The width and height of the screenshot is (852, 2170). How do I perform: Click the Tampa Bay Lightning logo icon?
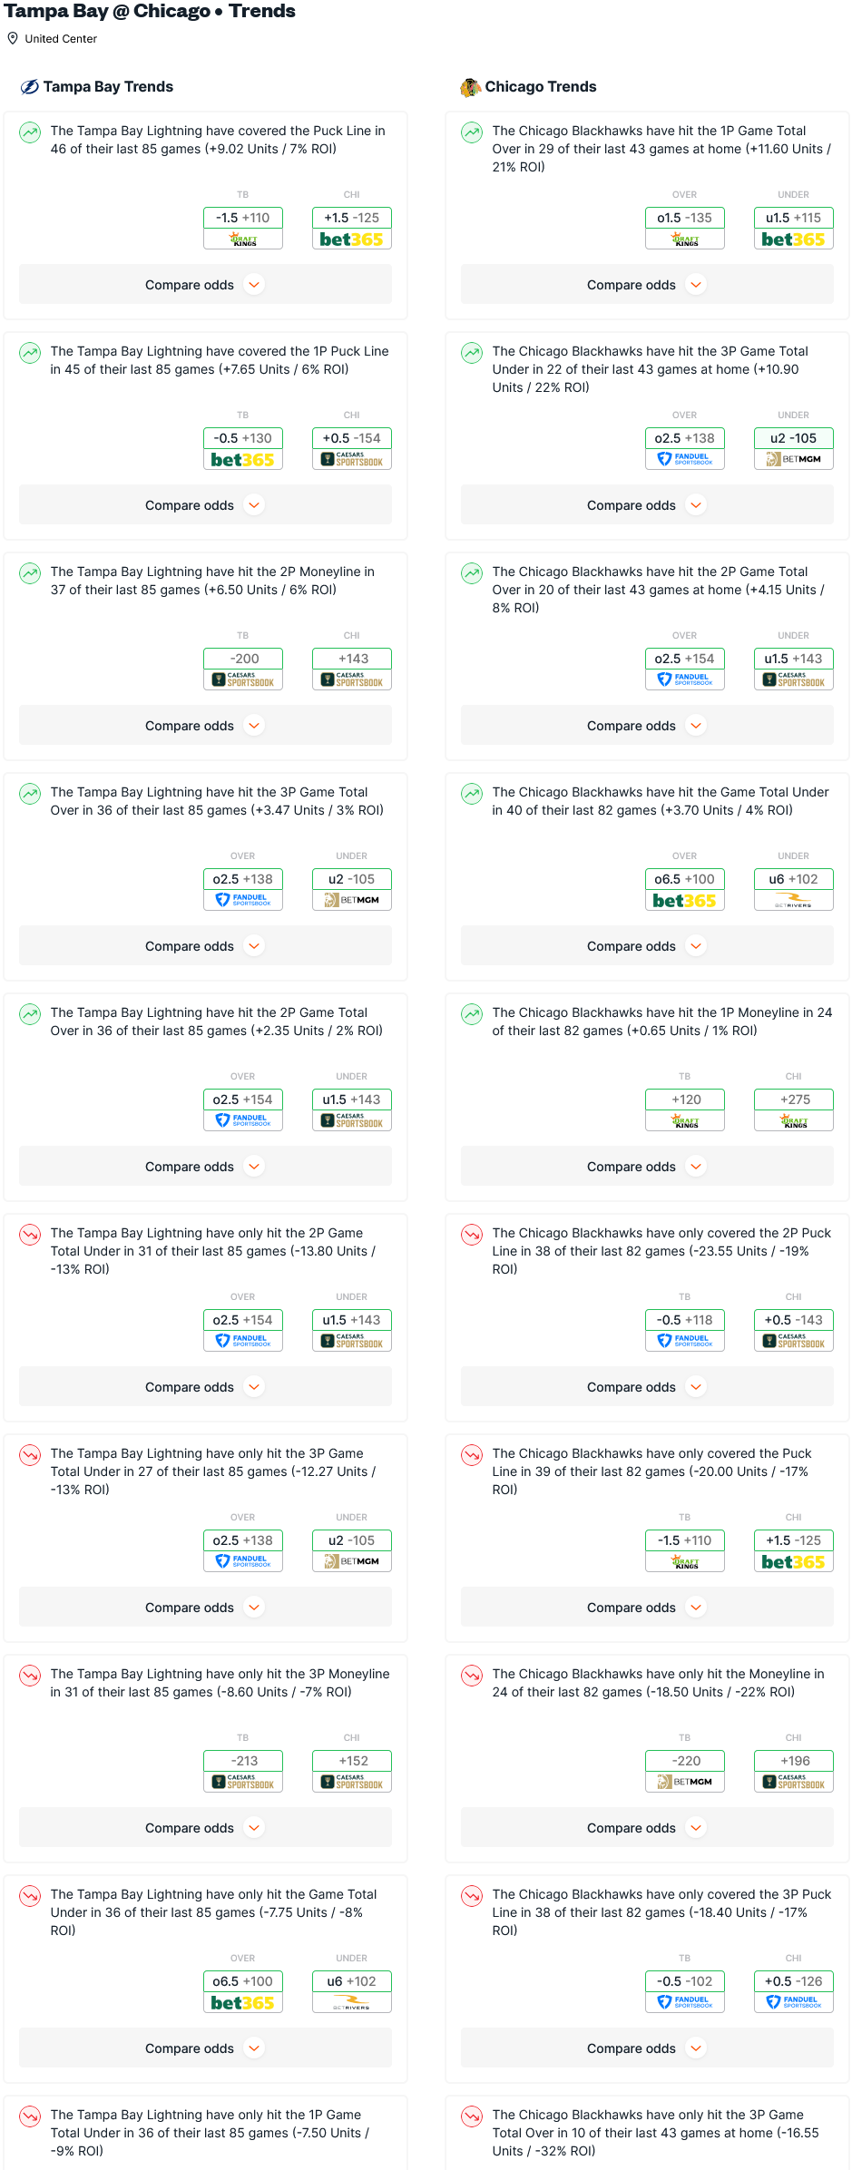[29, 87]
